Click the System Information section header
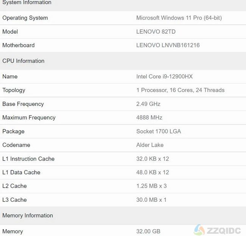Screen dimensions: 246x236 (27, 2)
